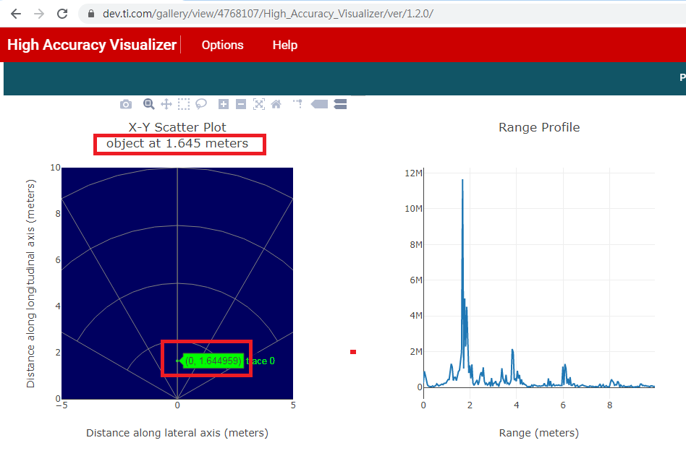Click the browser forward arrow
Screen dimensions: 686x469
[39, 14]
